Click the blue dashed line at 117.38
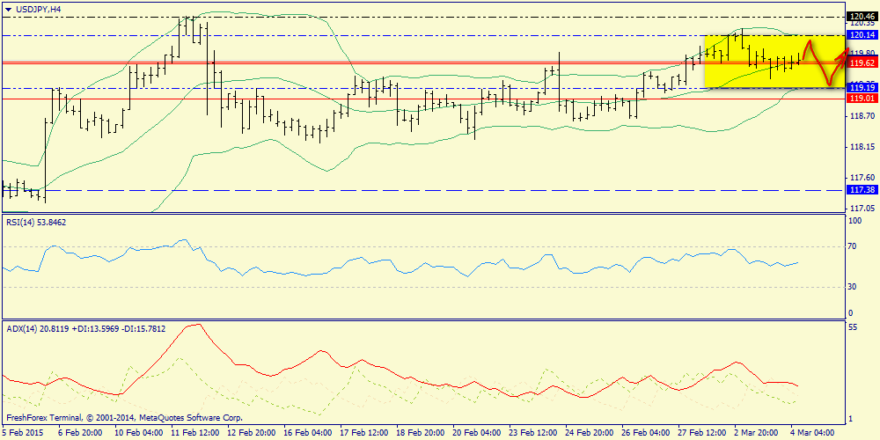This screenshot has width=880, height=440. pyautogui.click(x=440, y=190)
